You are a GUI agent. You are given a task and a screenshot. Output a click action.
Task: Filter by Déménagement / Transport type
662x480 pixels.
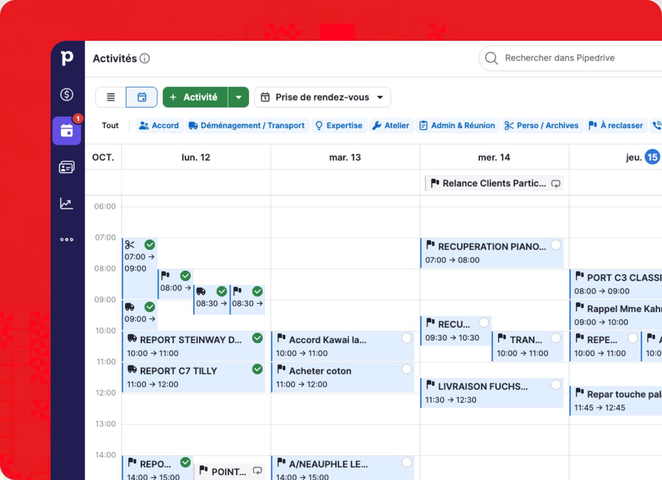pos(247,125)
